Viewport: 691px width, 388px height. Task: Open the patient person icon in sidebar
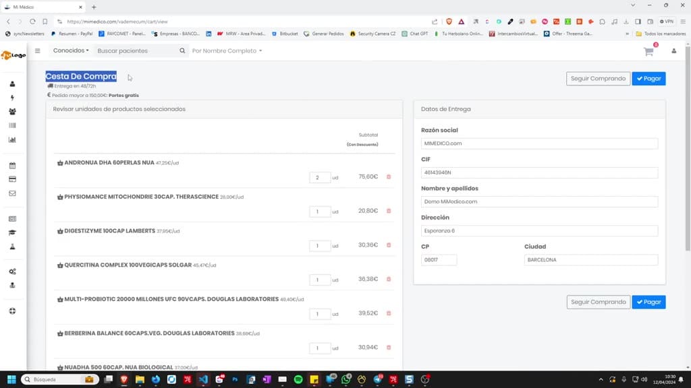coord(12,84)
